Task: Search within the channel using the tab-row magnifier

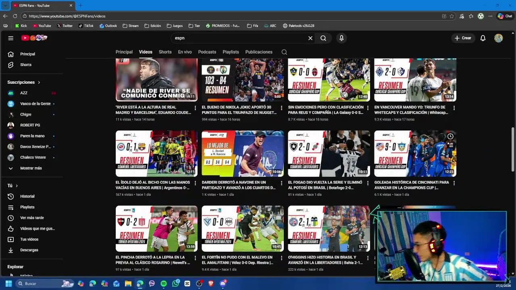Action: tap(284, 52)
